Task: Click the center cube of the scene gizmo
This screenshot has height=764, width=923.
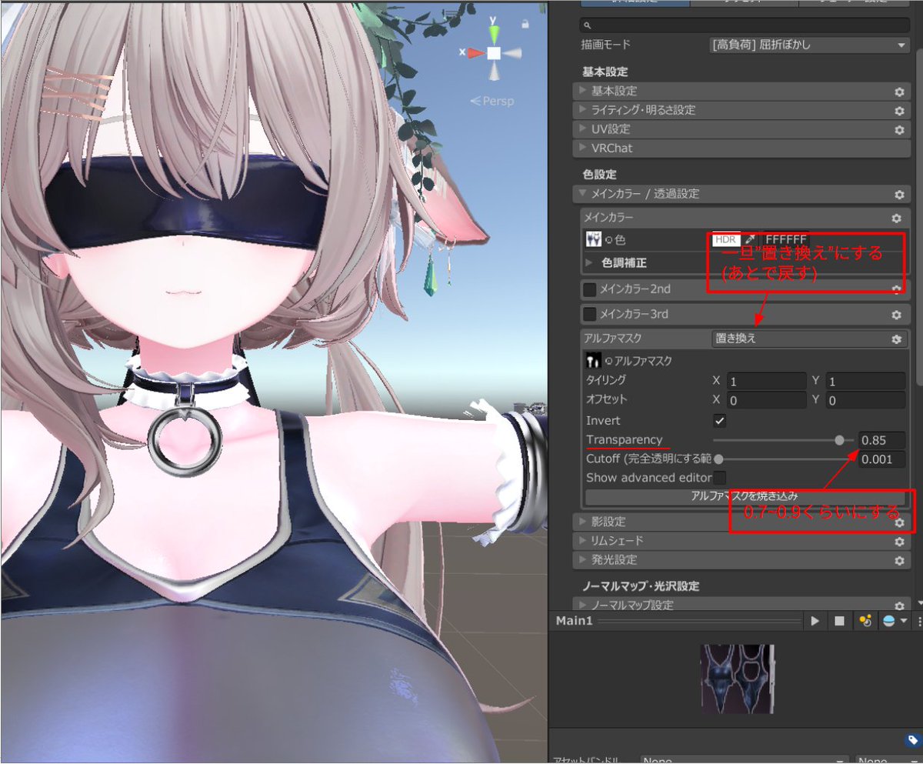Action: [x=494, y=53]
